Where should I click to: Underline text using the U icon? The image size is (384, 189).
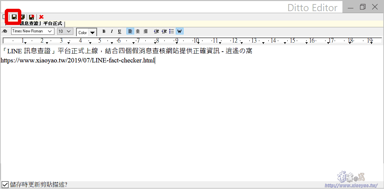pyautogui.click(x=119, y=31)
